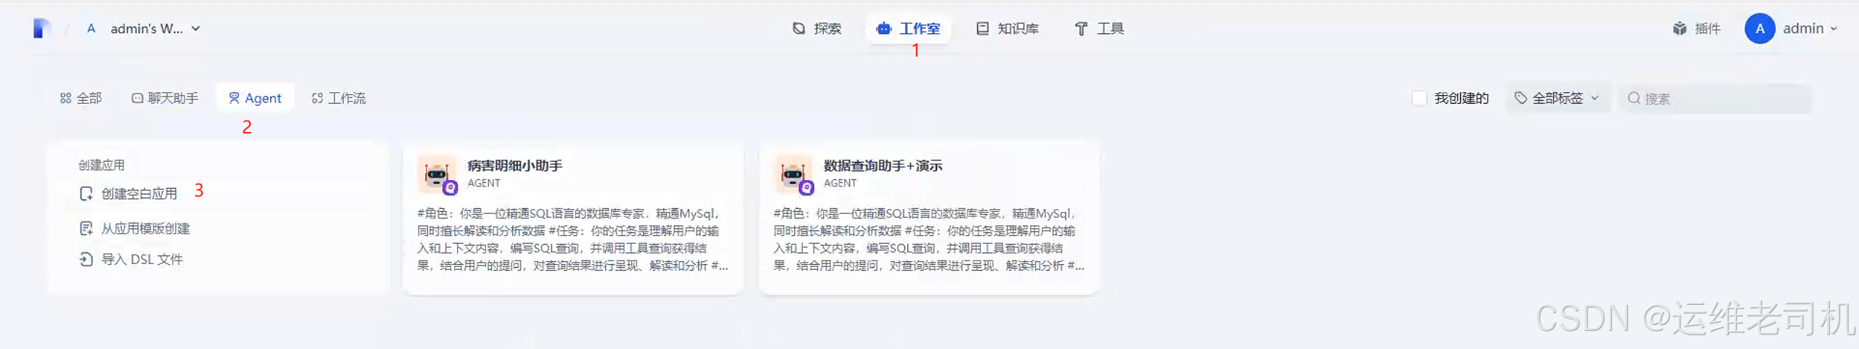Image resolution: width=1859 pixels, height=349 pixels.
Task: Open the 探索 compass icon
Action: point(798,28)
